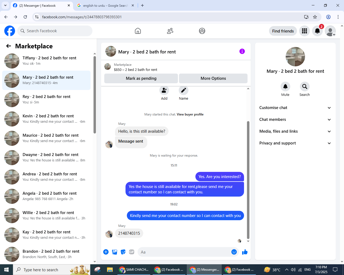Image resolution: width=344 pixels, height=275 pixels.
Task: Open the Chrome menu three dots
Action: click(x=338, y=17)
